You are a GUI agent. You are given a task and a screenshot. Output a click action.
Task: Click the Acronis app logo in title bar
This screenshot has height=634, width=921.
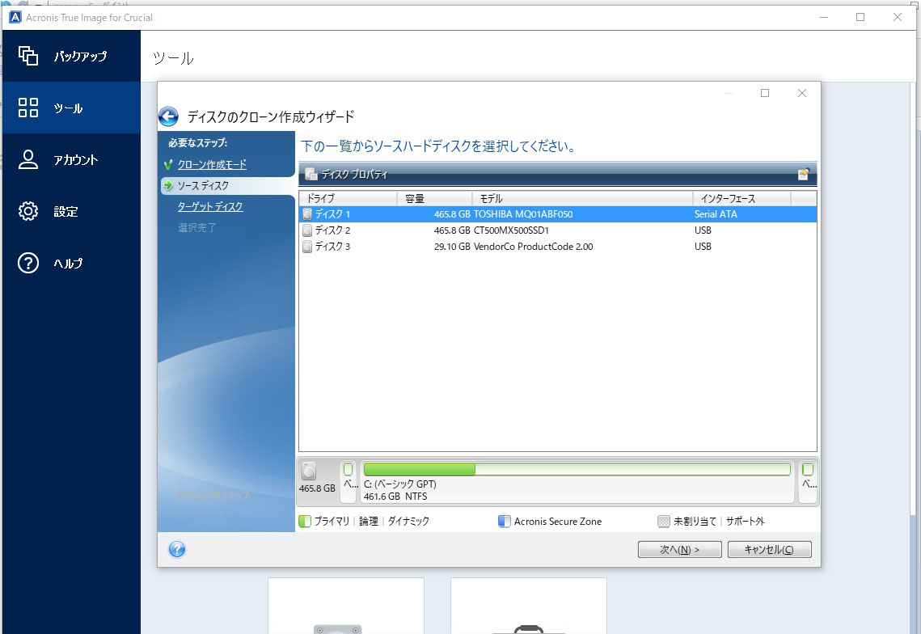click(x=15, y=17)
